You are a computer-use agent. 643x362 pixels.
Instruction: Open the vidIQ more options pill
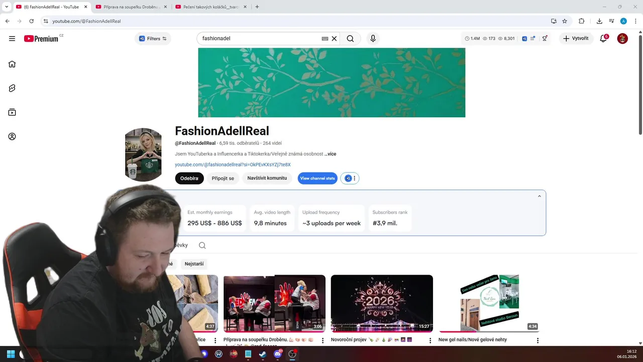(350, 178)
